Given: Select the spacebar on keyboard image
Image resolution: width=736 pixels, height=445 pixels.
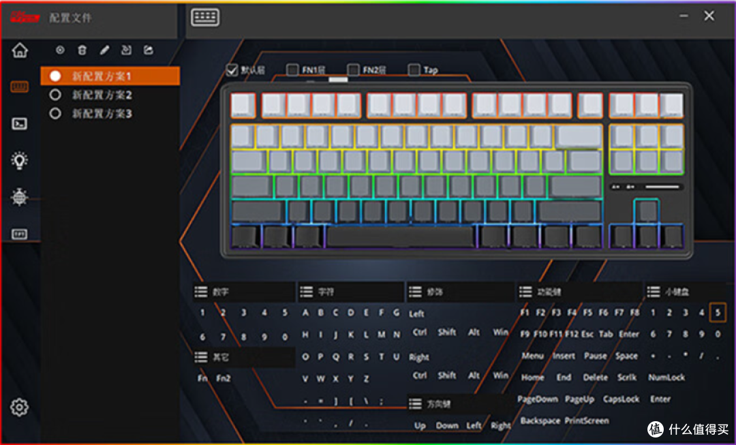Looking at the screenshot, I should 401,236.
